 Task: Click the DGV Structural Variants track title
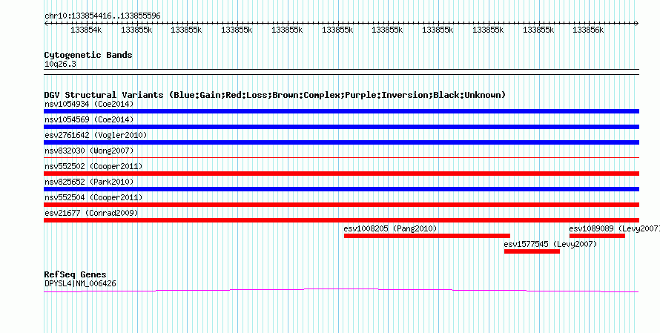pos(275,95)
